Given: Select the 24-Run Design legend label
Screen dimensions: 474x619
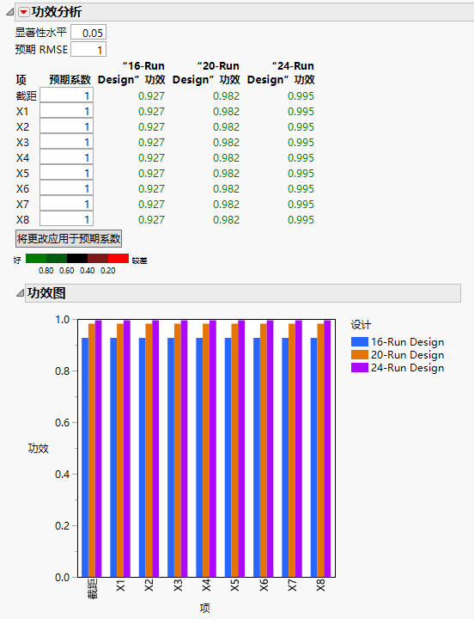Looking at the screenshot, I should point(407,368).
